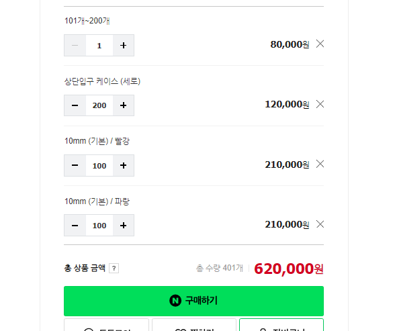Decrease quantity for 101개~200개 option
The width and height of the screenshot is (395, 331).
75,45
